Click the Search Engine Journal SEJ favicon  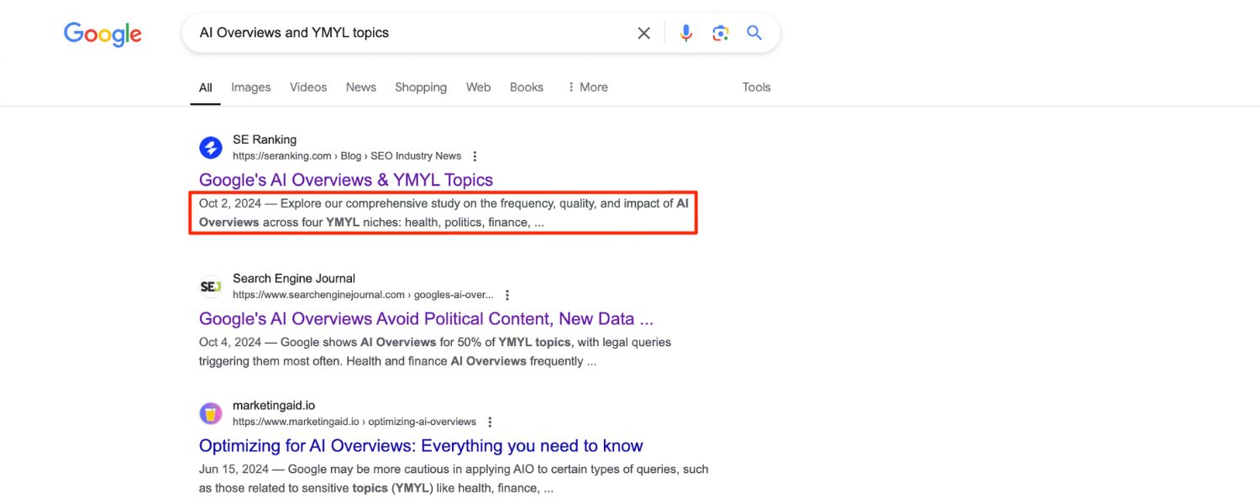[x=210, y=286]
